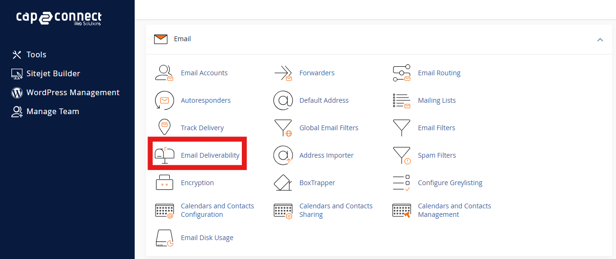The height and width of the screenshot is (259, 616).
Task: Open the Email Disk Usage link
Action: (x=207, y=238)
